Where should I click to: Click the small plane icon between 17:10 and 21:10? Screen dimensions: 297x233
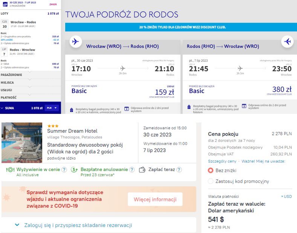click(123, 68)
